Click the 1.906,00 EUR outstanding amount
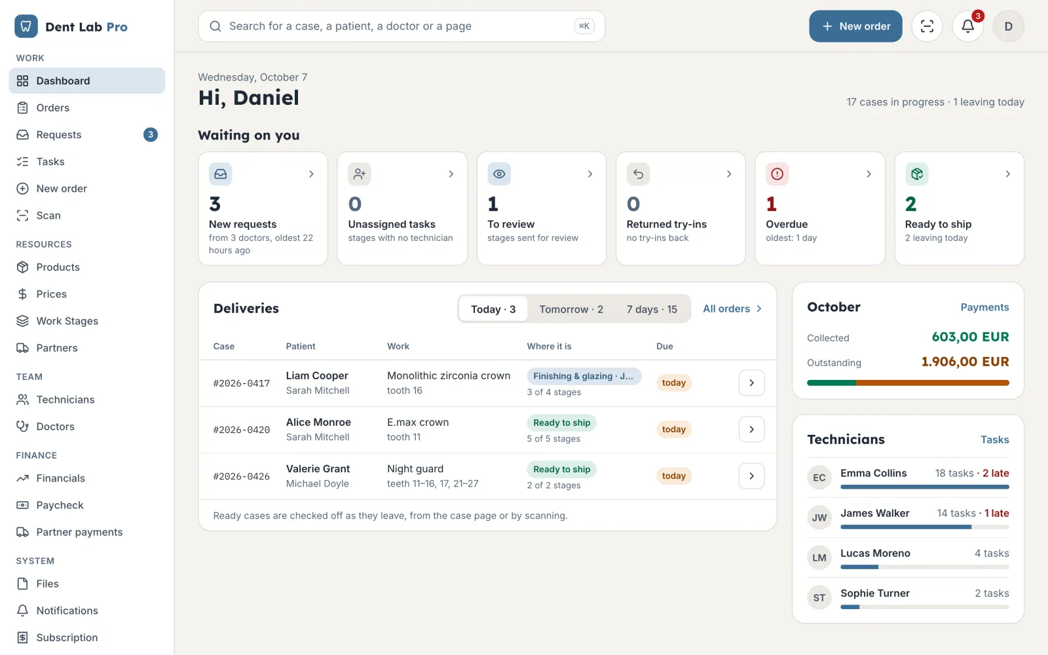The width and height of the screenshot is (1048, 655). [965, 362]
